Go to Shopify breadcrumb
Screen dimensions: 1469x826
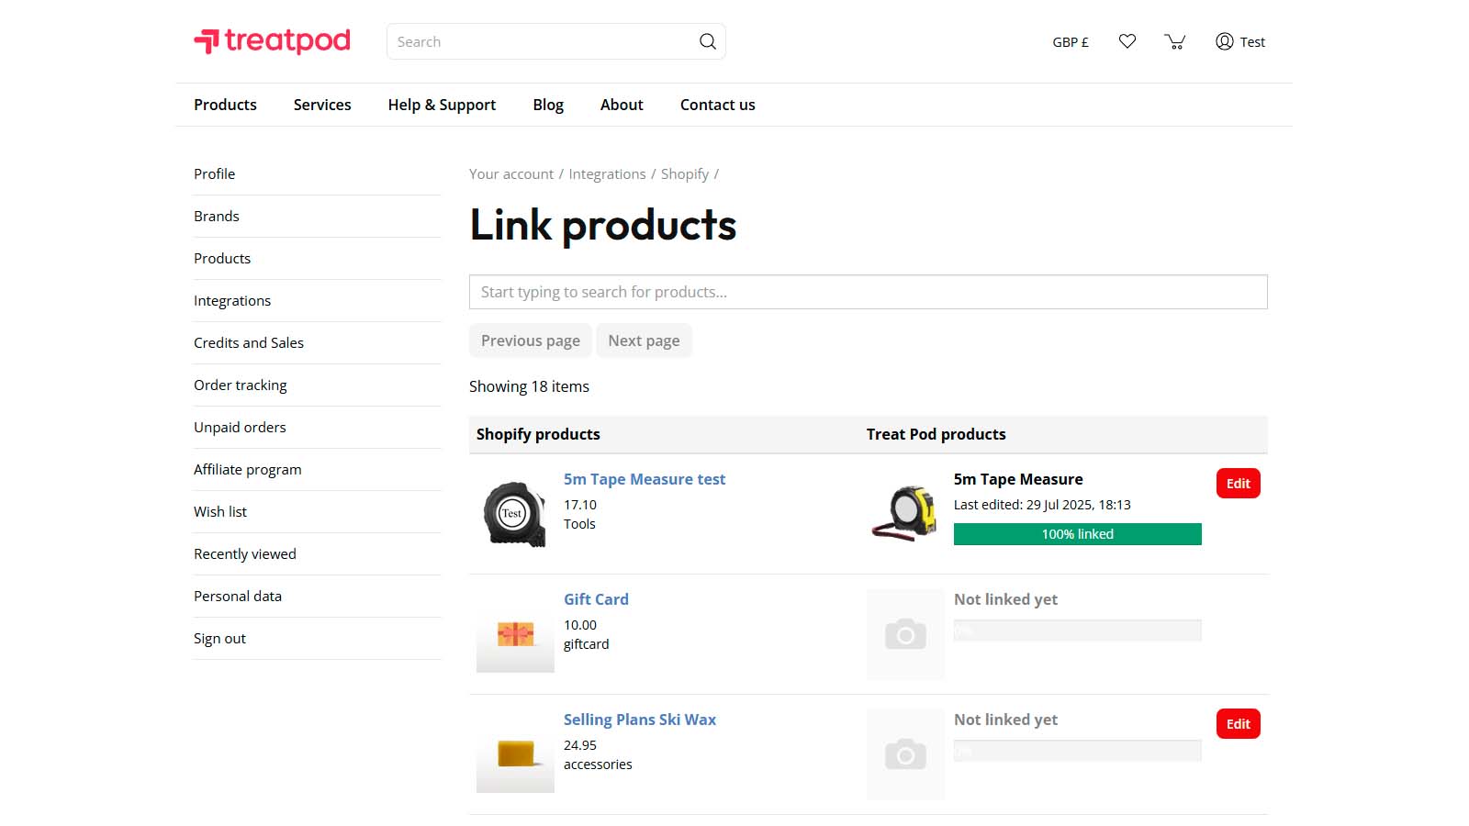coord(685,173)
